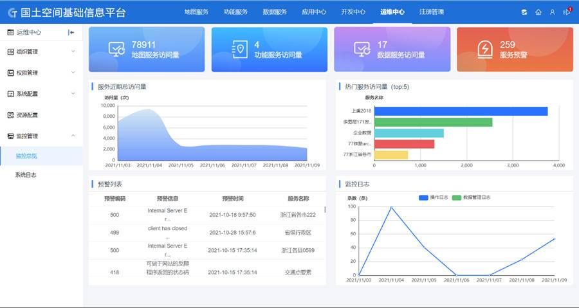Click the blue 上虞2018 bar
The width and height of the screenshot is (579, 308).
(460, 111)
